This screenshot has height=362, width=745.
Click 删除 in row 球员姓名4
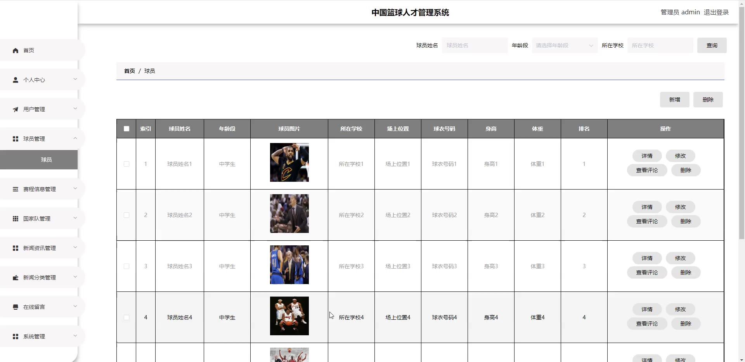click(686, 324)
